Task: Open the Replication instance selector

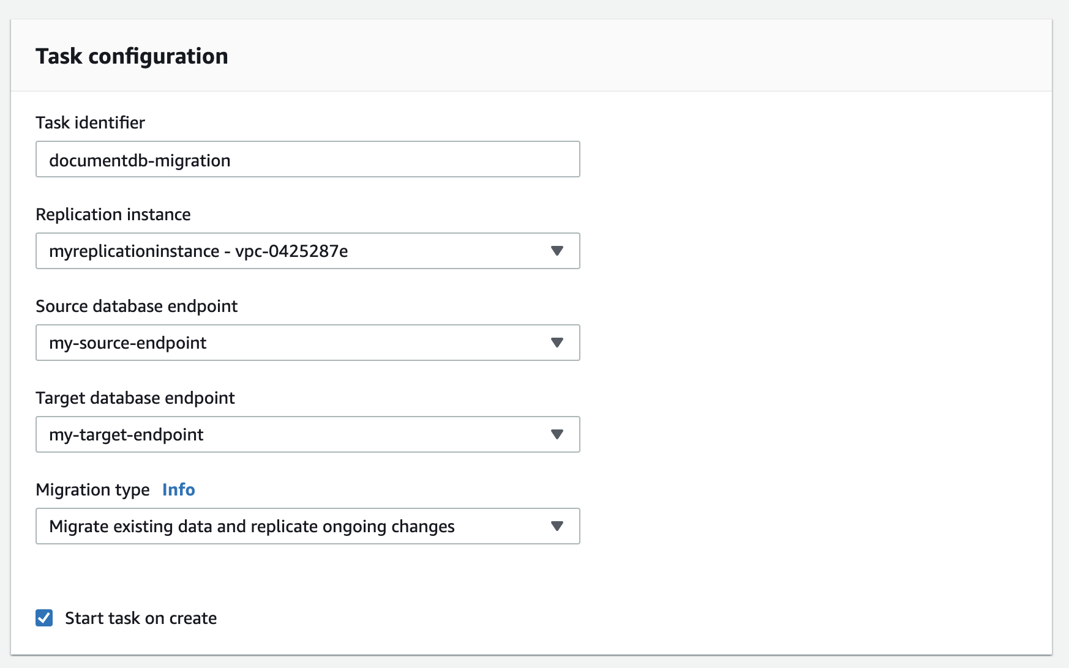Action: [x=306, y=251]
